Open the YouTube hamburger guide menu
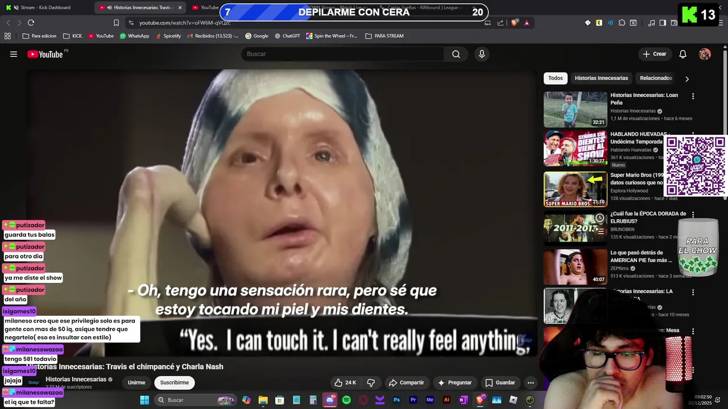 [x=14, y=54]
